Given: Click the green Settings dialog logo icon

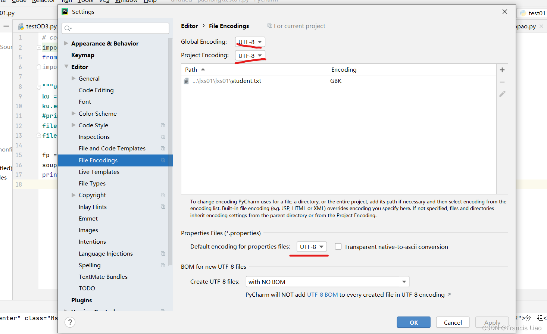Looking at the screenshot, I should (65, 12).
